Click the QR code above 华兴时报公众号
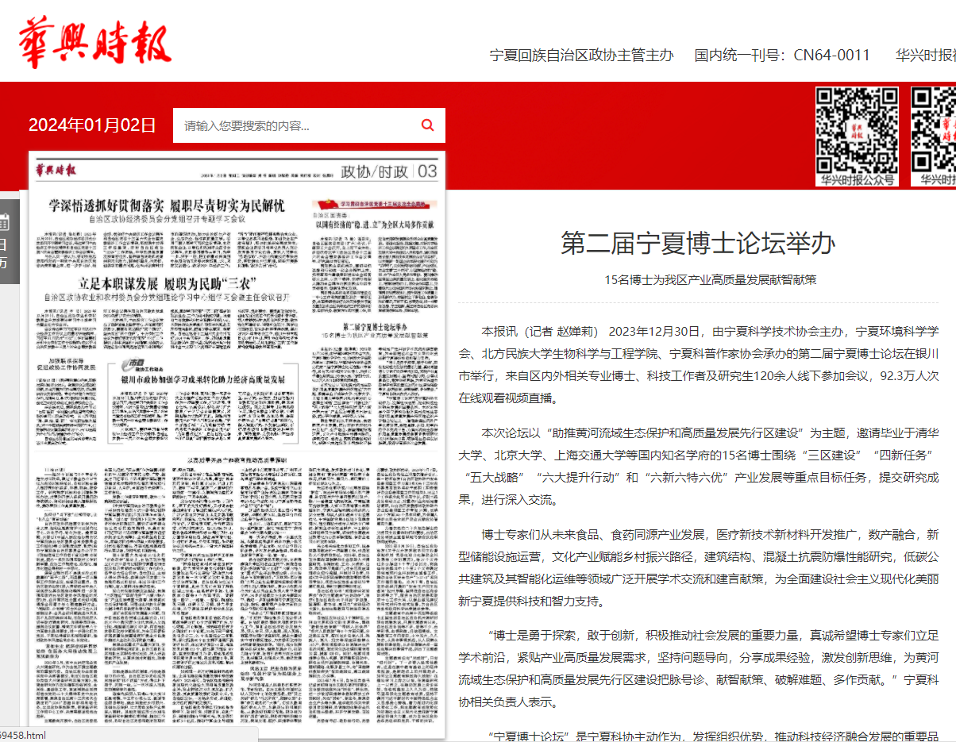 click(x=858, y=129)
